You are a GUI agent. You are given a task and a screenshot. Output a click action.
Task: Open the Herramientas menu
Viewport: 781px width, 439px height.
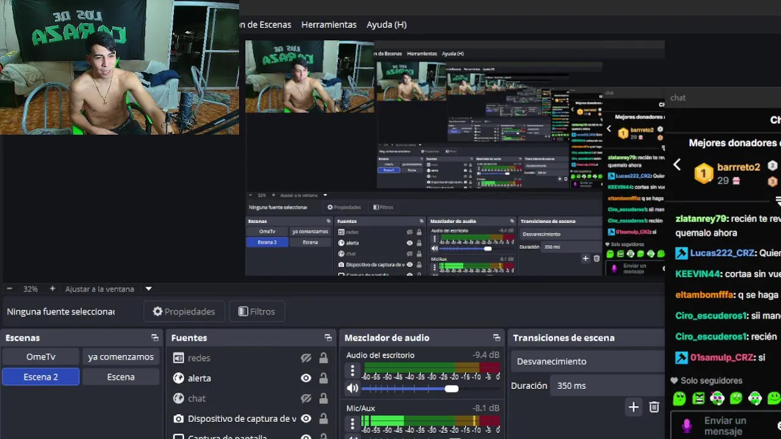click(x=329, y=24)
